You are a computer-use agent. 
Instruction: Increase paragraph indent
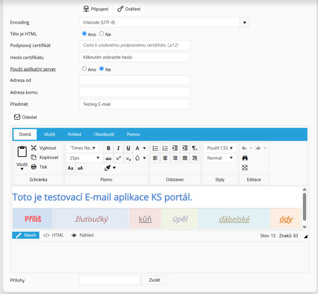click(175, 148)
